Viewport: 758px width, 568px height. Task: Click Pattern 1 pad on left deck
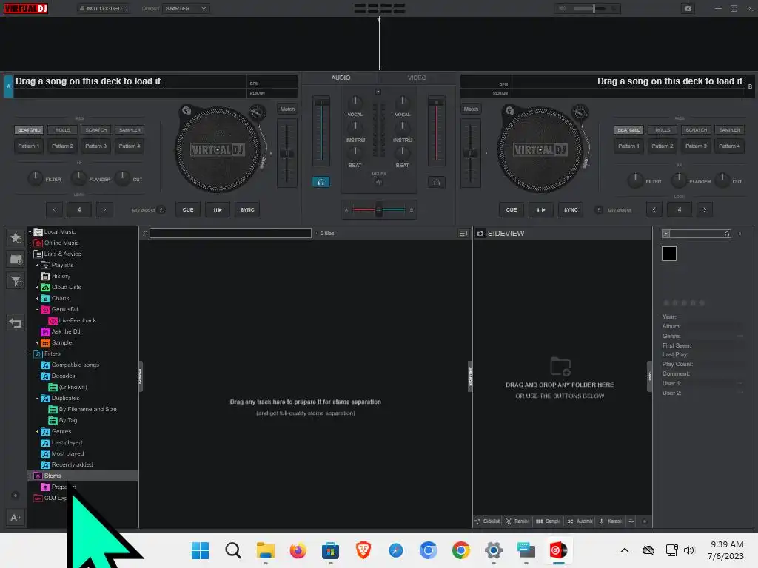[29, 146]
